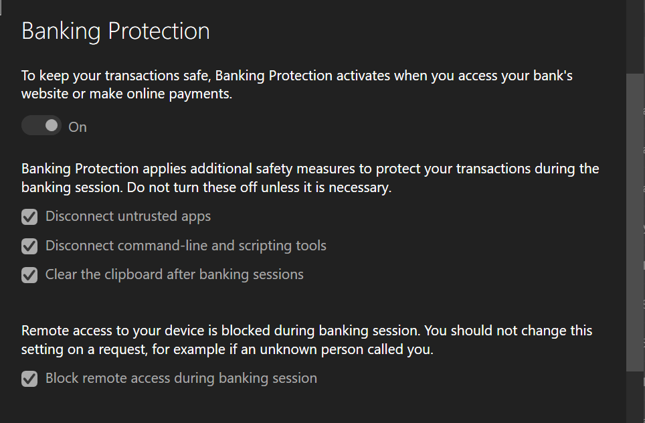Click the "Remote access to your device" warning text

click(x=307, y=340)
